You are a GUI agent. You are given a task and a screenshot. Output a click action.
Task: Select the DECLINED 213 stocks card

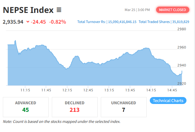[x=75, y=107]
